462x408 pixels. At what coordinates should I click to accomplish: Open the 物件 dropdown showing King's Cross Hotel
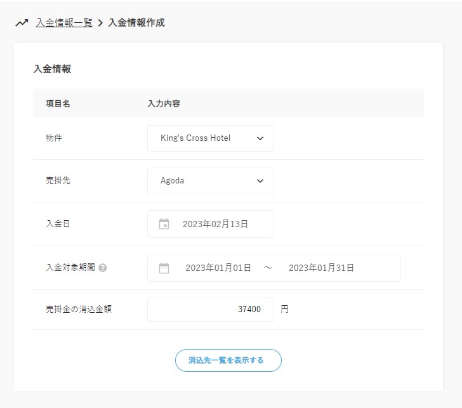pyautogui.click(x=203, y=138)
